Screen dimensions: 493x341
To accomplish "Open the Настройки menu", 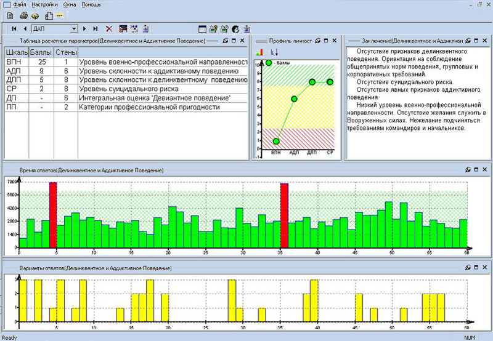I will click(x=44, y=4).
